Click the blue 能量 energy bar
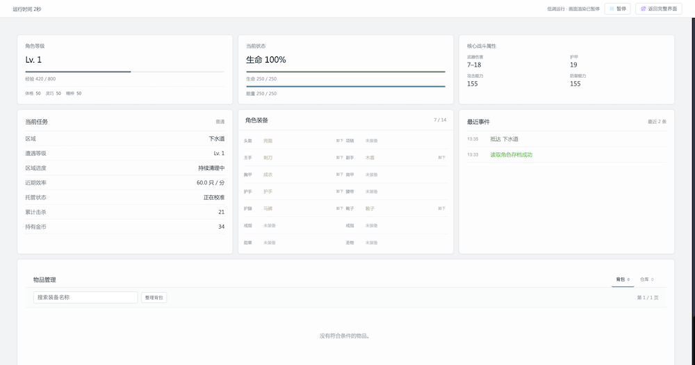 coord(345,86)
